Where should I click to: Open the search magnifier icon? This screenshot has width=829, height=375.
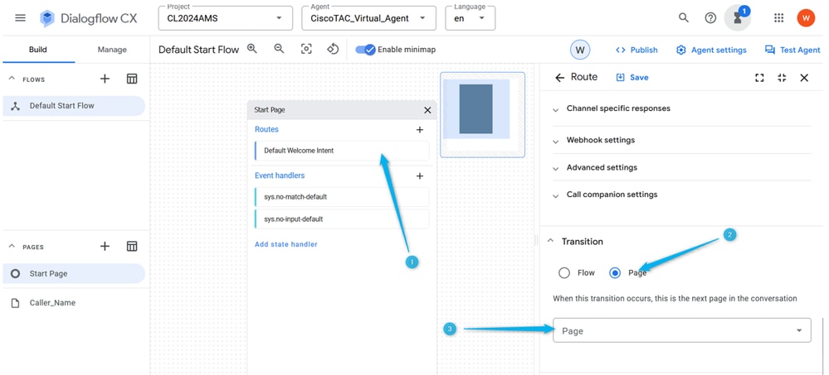[684, 18]
